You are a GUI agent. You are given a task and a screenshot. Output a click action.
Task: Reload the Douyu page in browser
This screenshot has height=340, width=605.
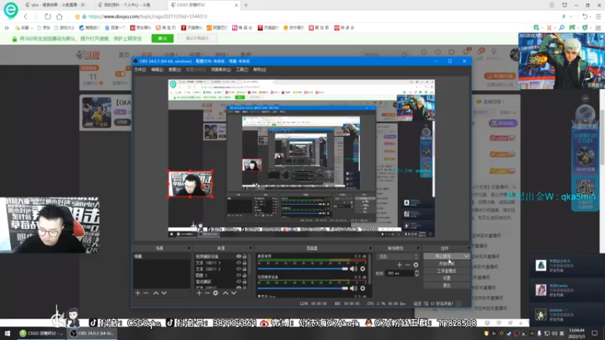pos(48,17)
